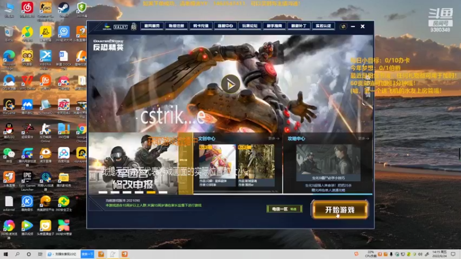
Task: Select the Counter-Strike GO desktop icon
Action: [46, 11]
